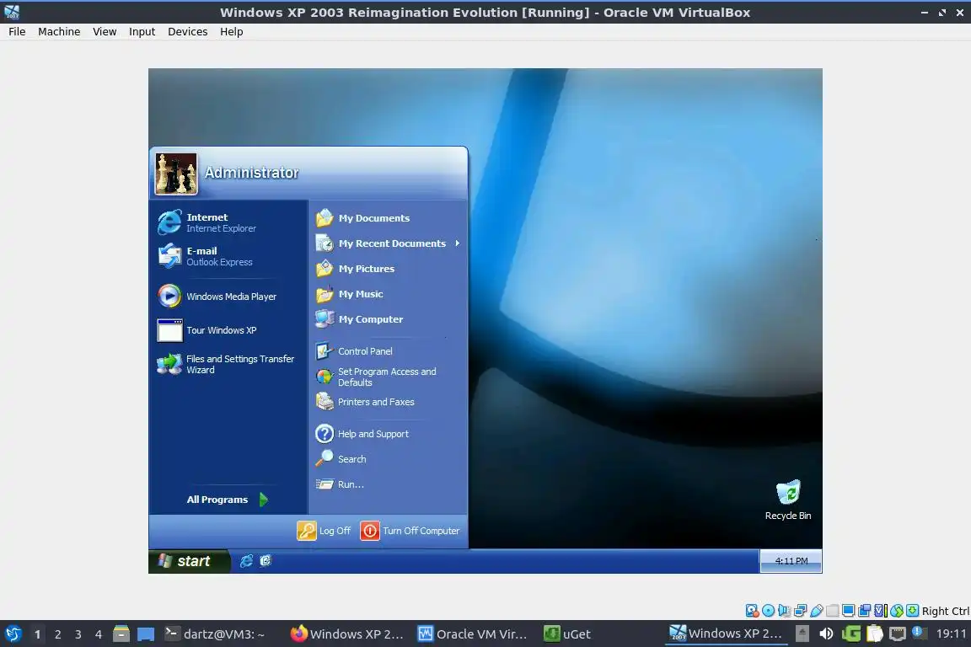
Task: Switch to Firefox Windows XP 2... task
Action: point(347,634)
